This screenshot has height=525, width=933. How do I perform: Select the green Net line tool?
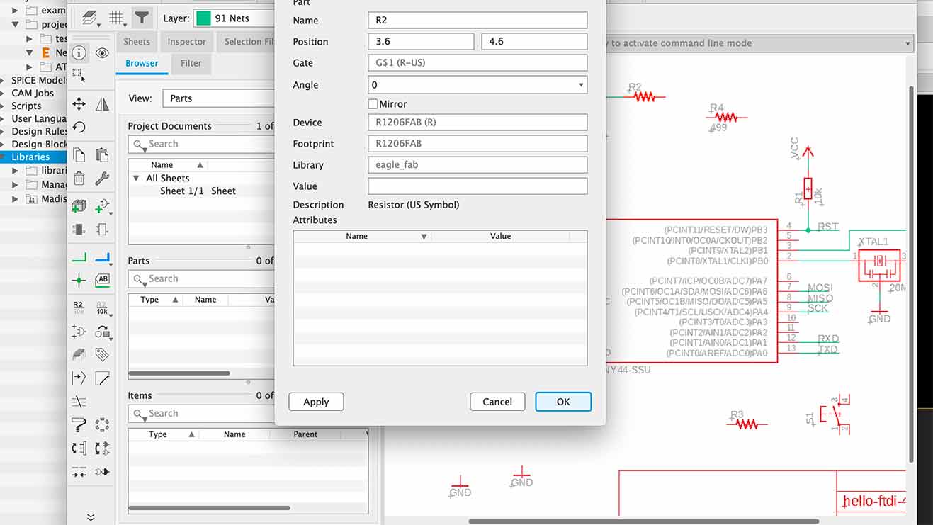pyautogui.click(x=79, y=258)
